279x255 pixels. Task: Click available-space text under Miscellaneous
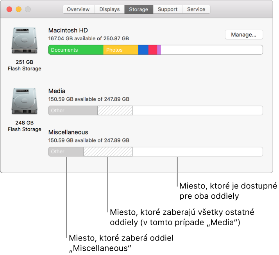click(89, 140)
